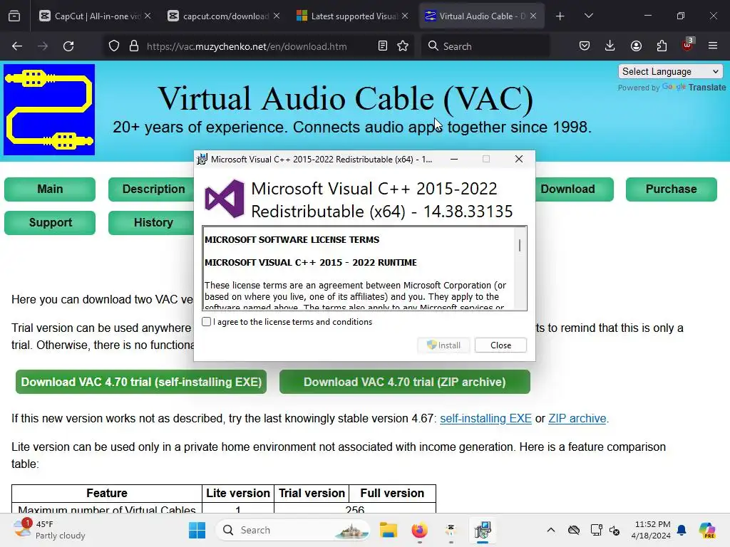Image resolution: width=730 pixels, height=547 pixels.
Task: Go back with the browser back arrow
Action: pyautogui.click(x=17, y=46)
